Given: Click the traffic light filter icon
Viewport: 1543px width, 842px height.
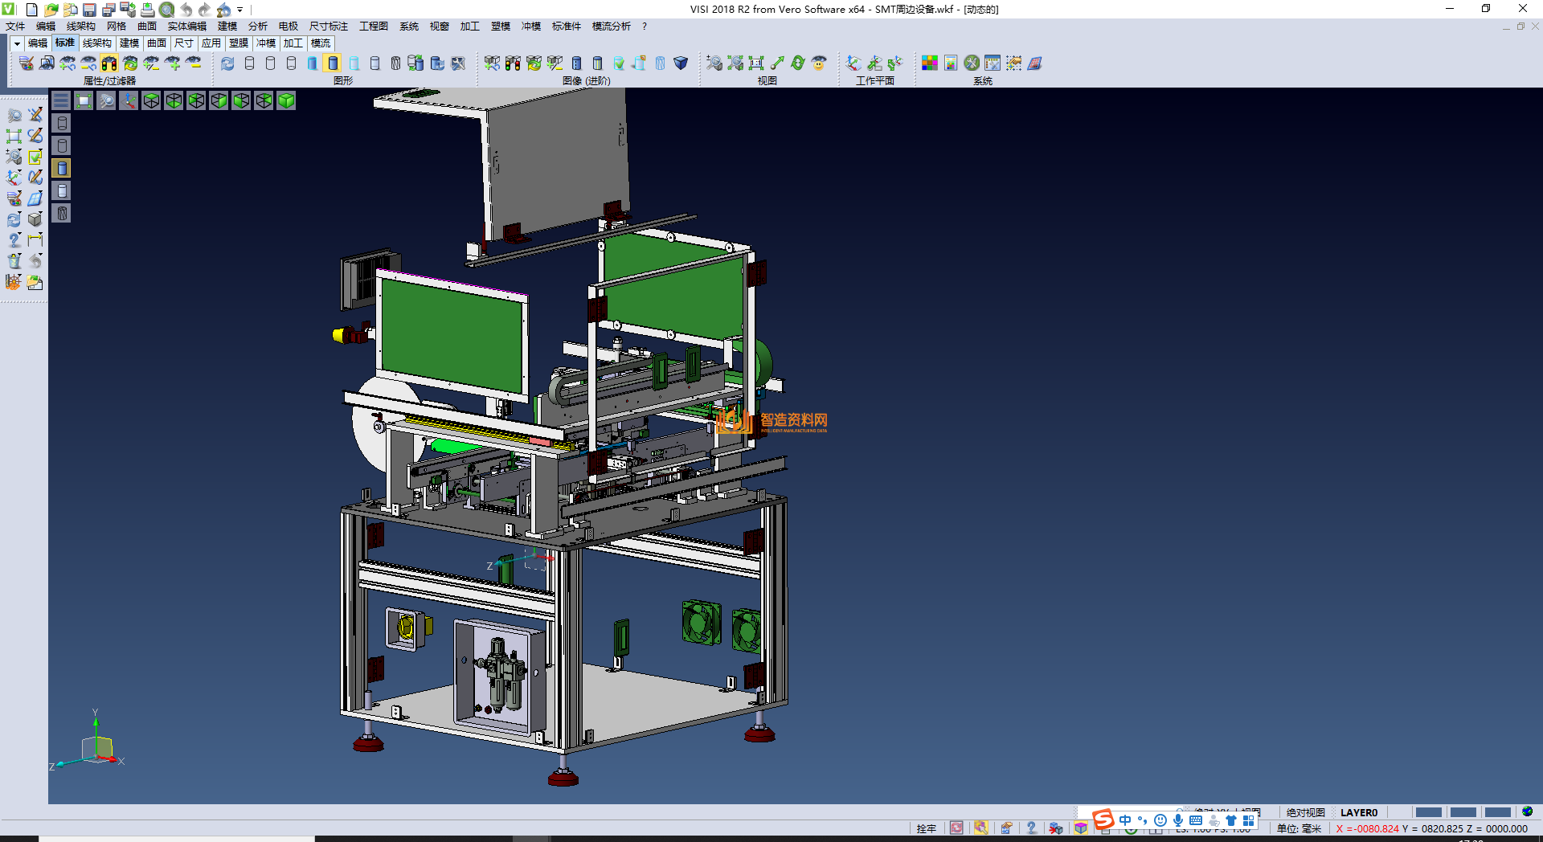Looking at the screenshot, I should [x=109, y=63].
